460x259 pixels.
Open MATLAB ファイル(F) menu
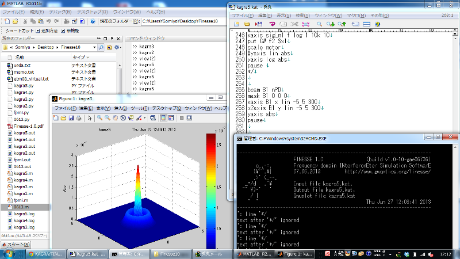[x=14, y=12]
